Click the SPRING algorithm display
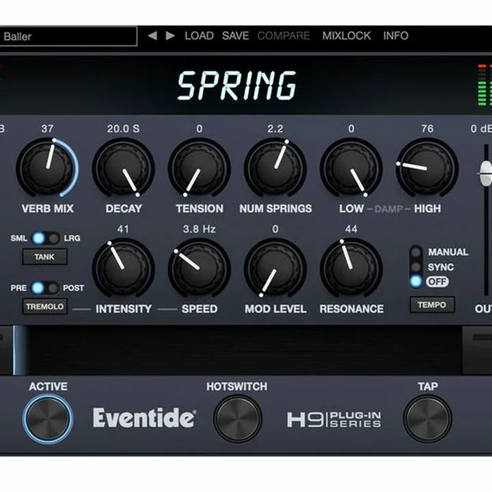The width and height of the screenshot is (492, 492). [x=237, y=86]
